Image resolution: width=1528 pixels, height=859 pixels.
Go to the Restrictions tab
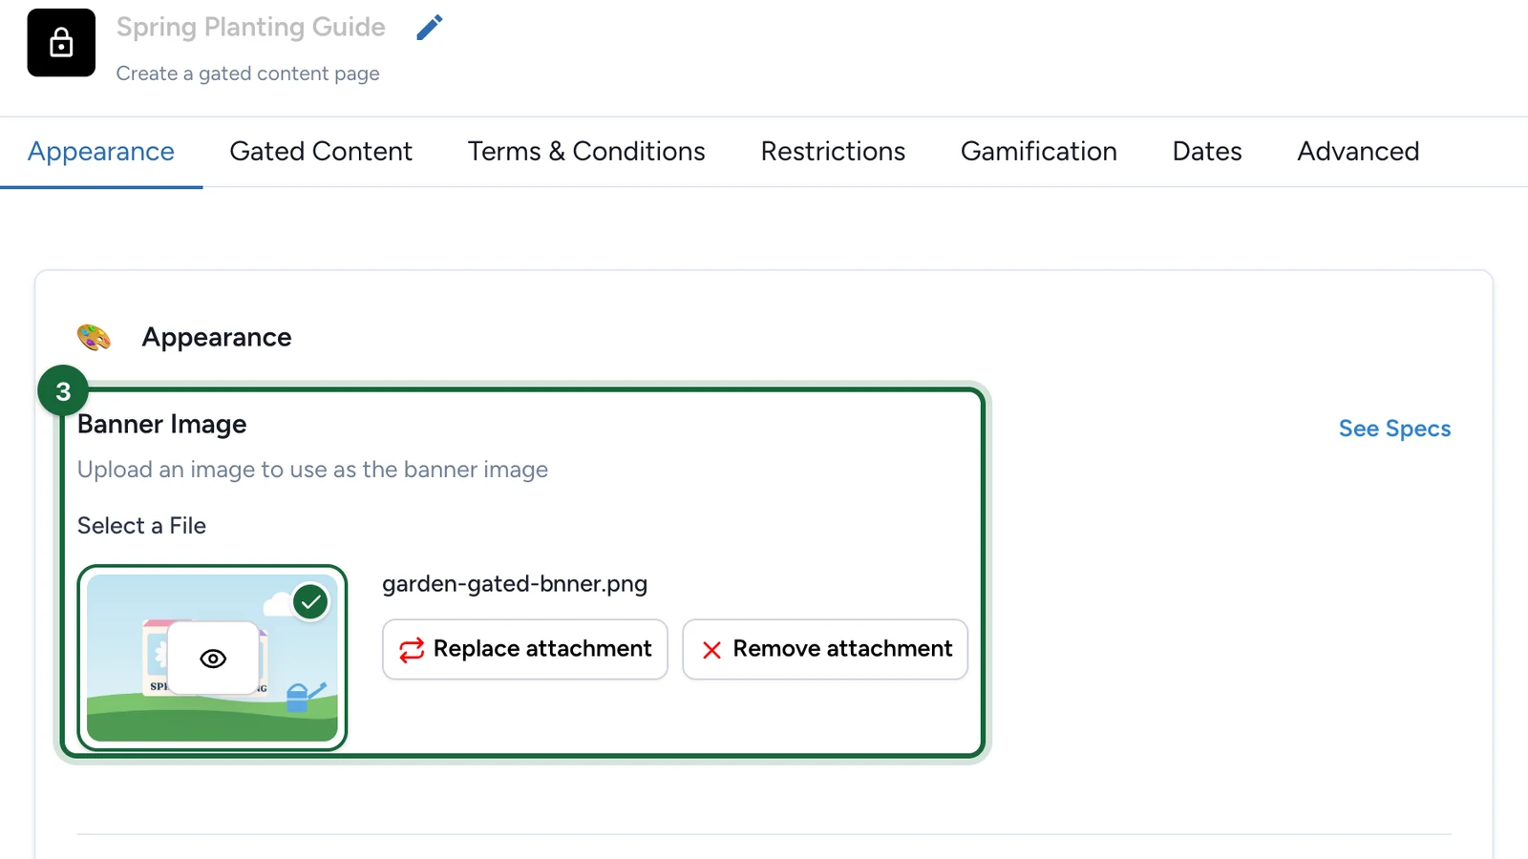click(833, 151)
